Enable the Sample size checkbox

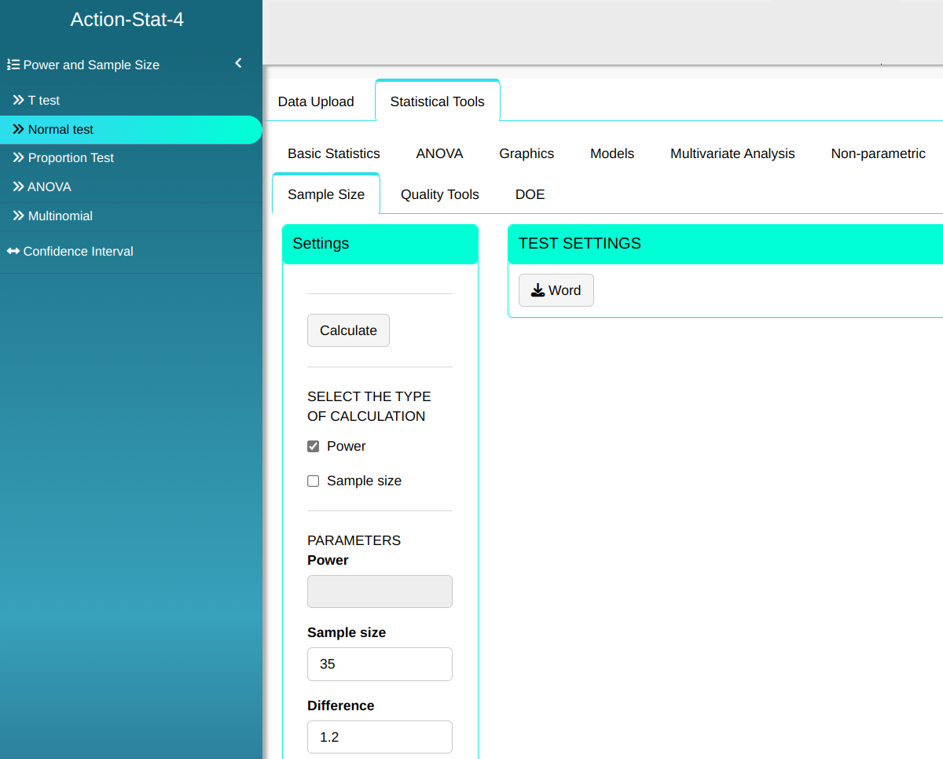[x=314, y=481]
